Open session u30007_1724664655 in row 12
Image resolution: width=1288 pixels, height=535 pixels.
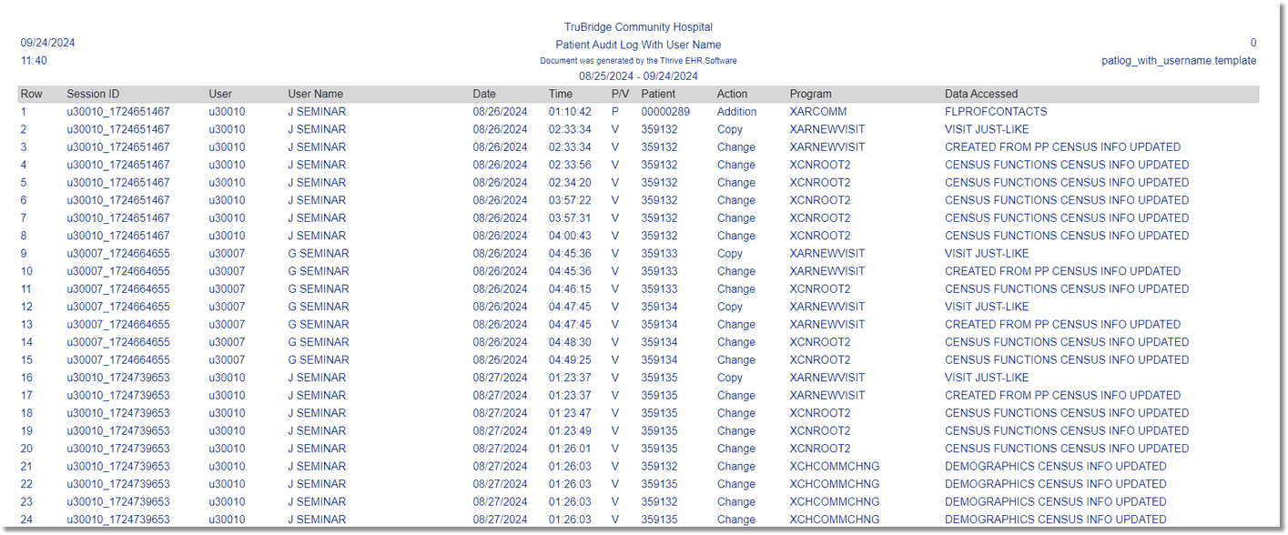point(114,306)
